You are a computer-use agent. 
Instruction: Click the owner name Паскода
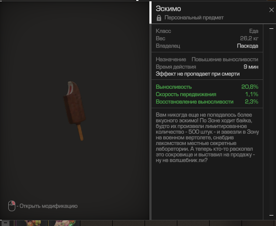pyautogui.click(x=248, y=46)
